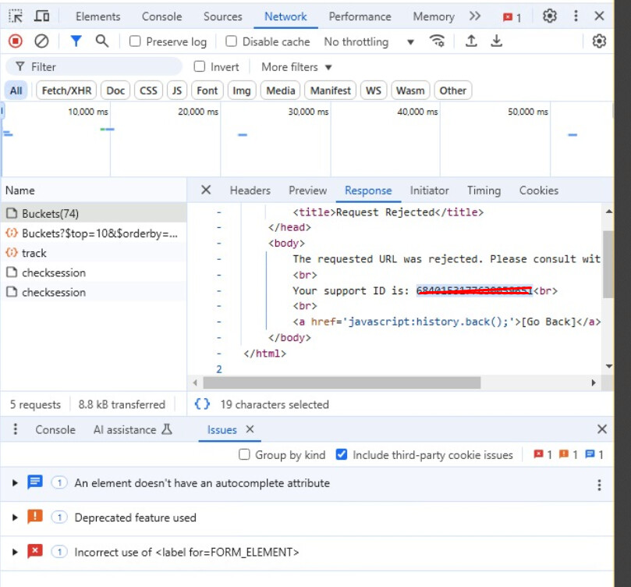Select the track request row
Screen dimensions: 631x587
pos(94,253)
